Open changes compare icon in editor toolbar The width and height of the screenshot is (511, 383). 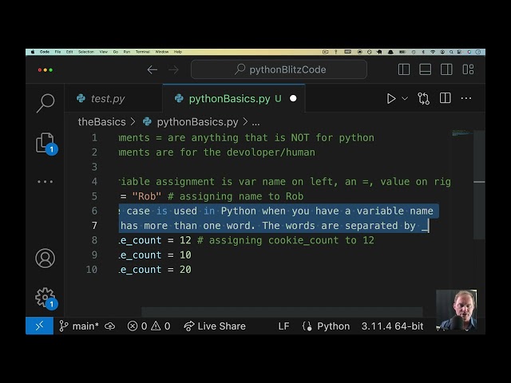pyautogui.click(x=423, y=98)
